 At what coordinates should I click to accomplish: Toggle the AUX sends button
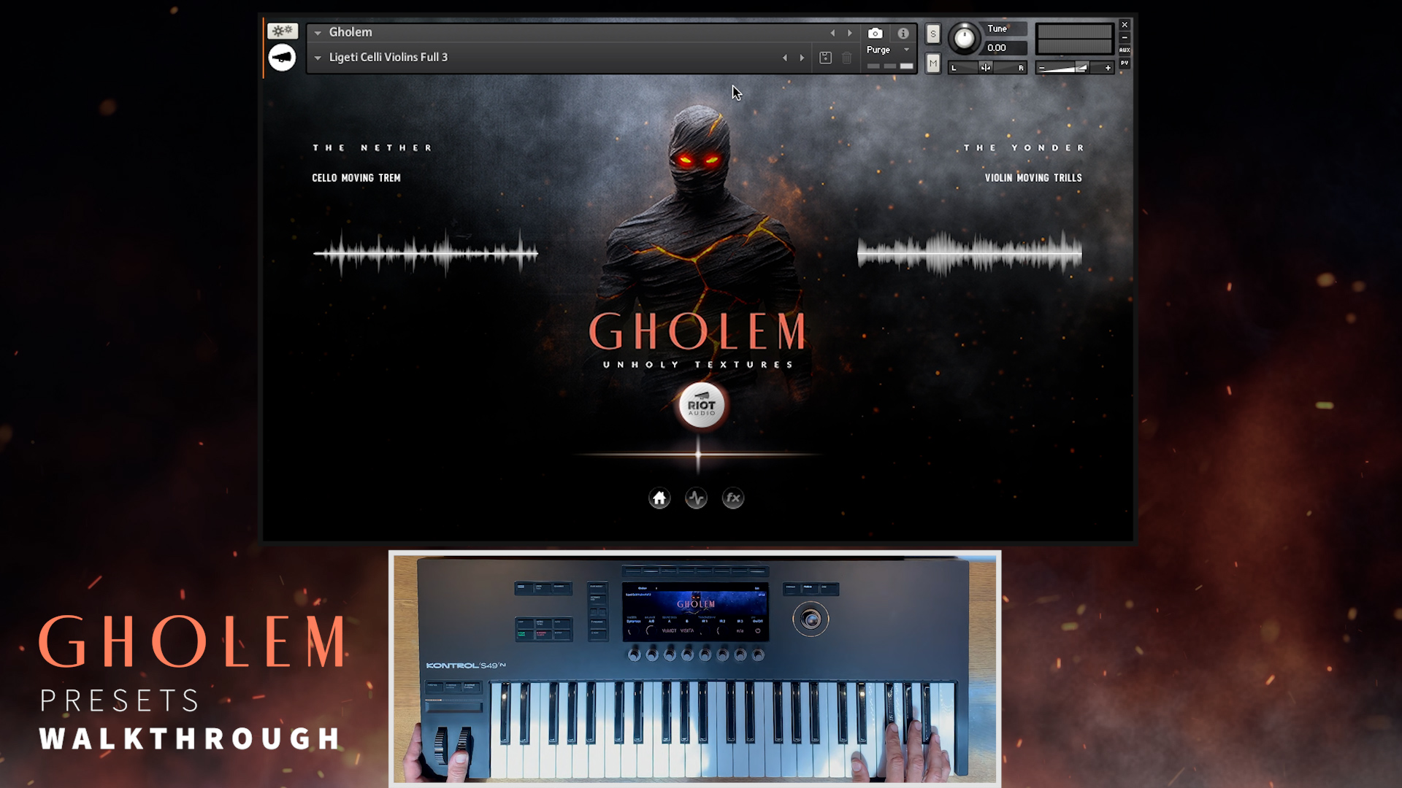point(1125,50)
